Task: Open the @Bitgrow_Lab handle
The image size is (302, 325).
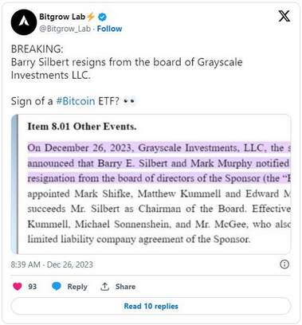Action: (65, 29)
